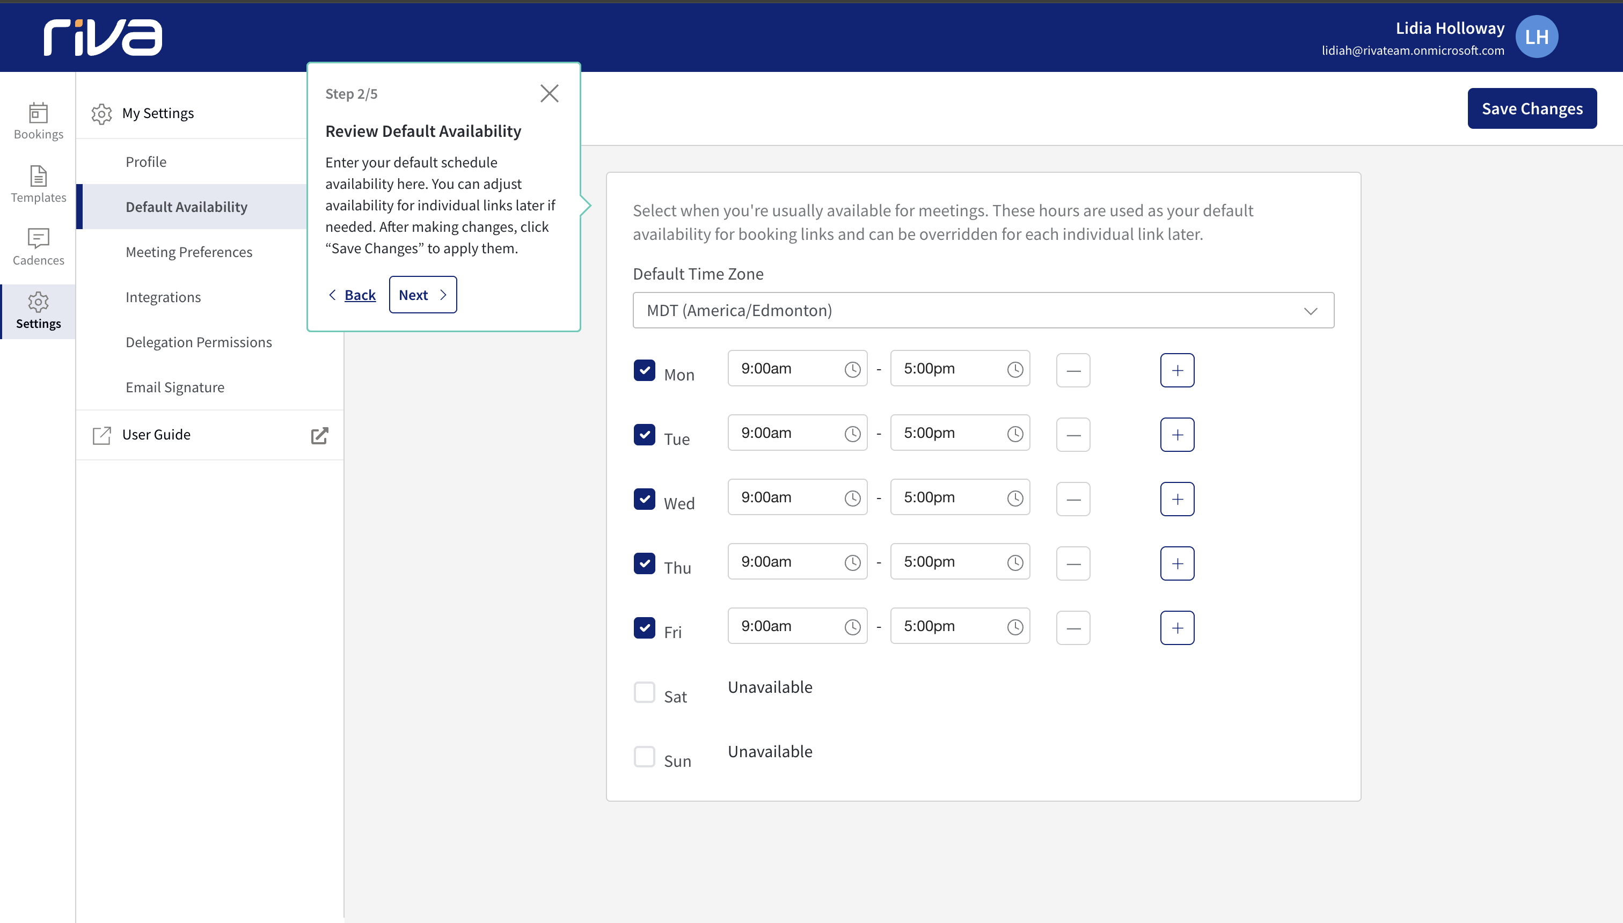Add a time slot for Tuesday

[x=1178, y=435]
